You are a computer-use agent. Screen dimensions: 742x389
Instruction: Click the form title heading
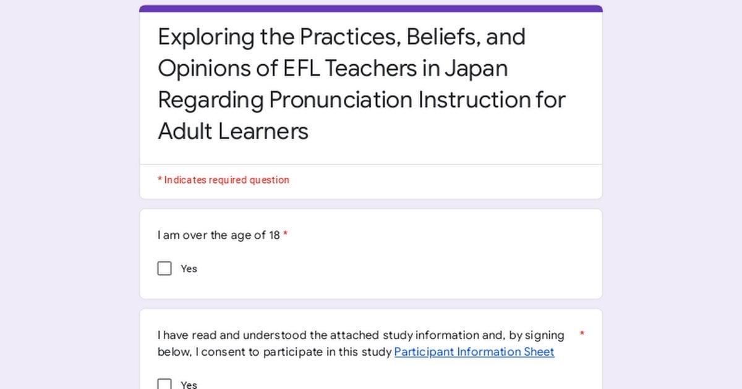pyautogui.click(x=362, y=83)
